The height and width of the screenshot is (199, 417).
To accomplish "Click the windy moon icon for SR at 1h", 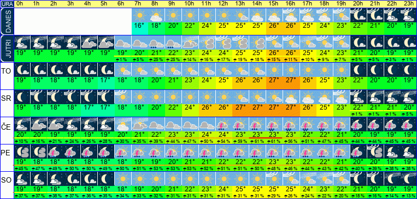I will click(x=39, y=97).
